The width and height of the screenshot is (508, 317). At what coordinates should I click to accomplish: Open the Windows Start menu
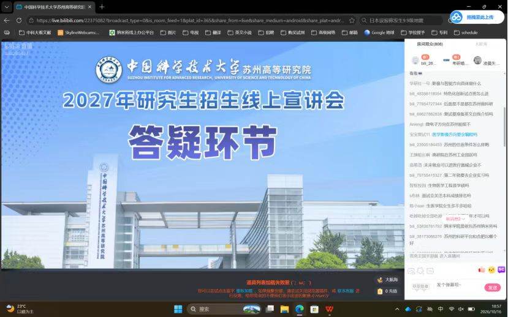pyautogui.click(x=178, y=309)
